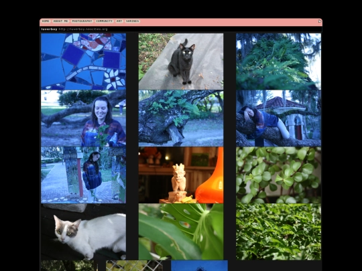Open the woman lying on tree branch photo
362x271 pixels.
pos(278,118)
